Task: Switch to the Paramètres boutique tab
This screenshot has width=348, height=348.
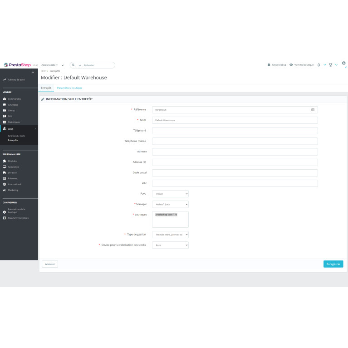Action: (69, 88)
